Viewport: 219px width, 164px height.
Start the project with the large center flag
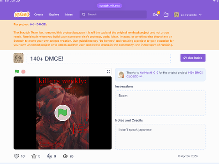click(x=63, y=113)
